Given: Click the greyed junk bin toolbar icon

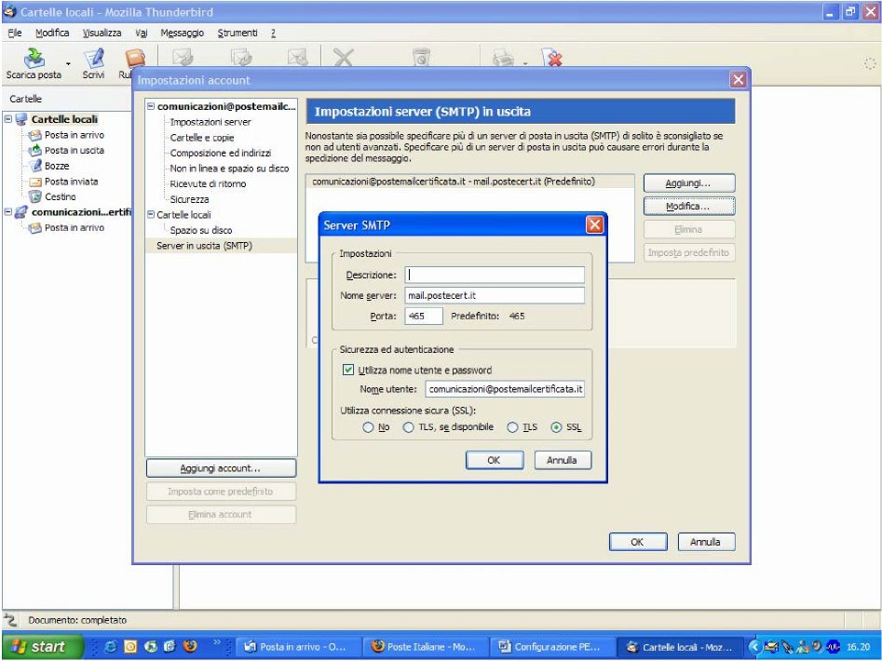Looking at the screenshot, I should click(421, 58).
